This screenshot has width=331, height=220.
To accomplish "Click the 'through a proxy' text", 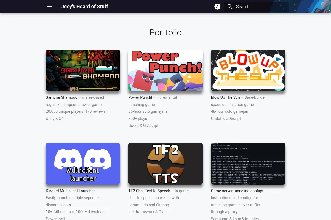I will click(224, 212).
